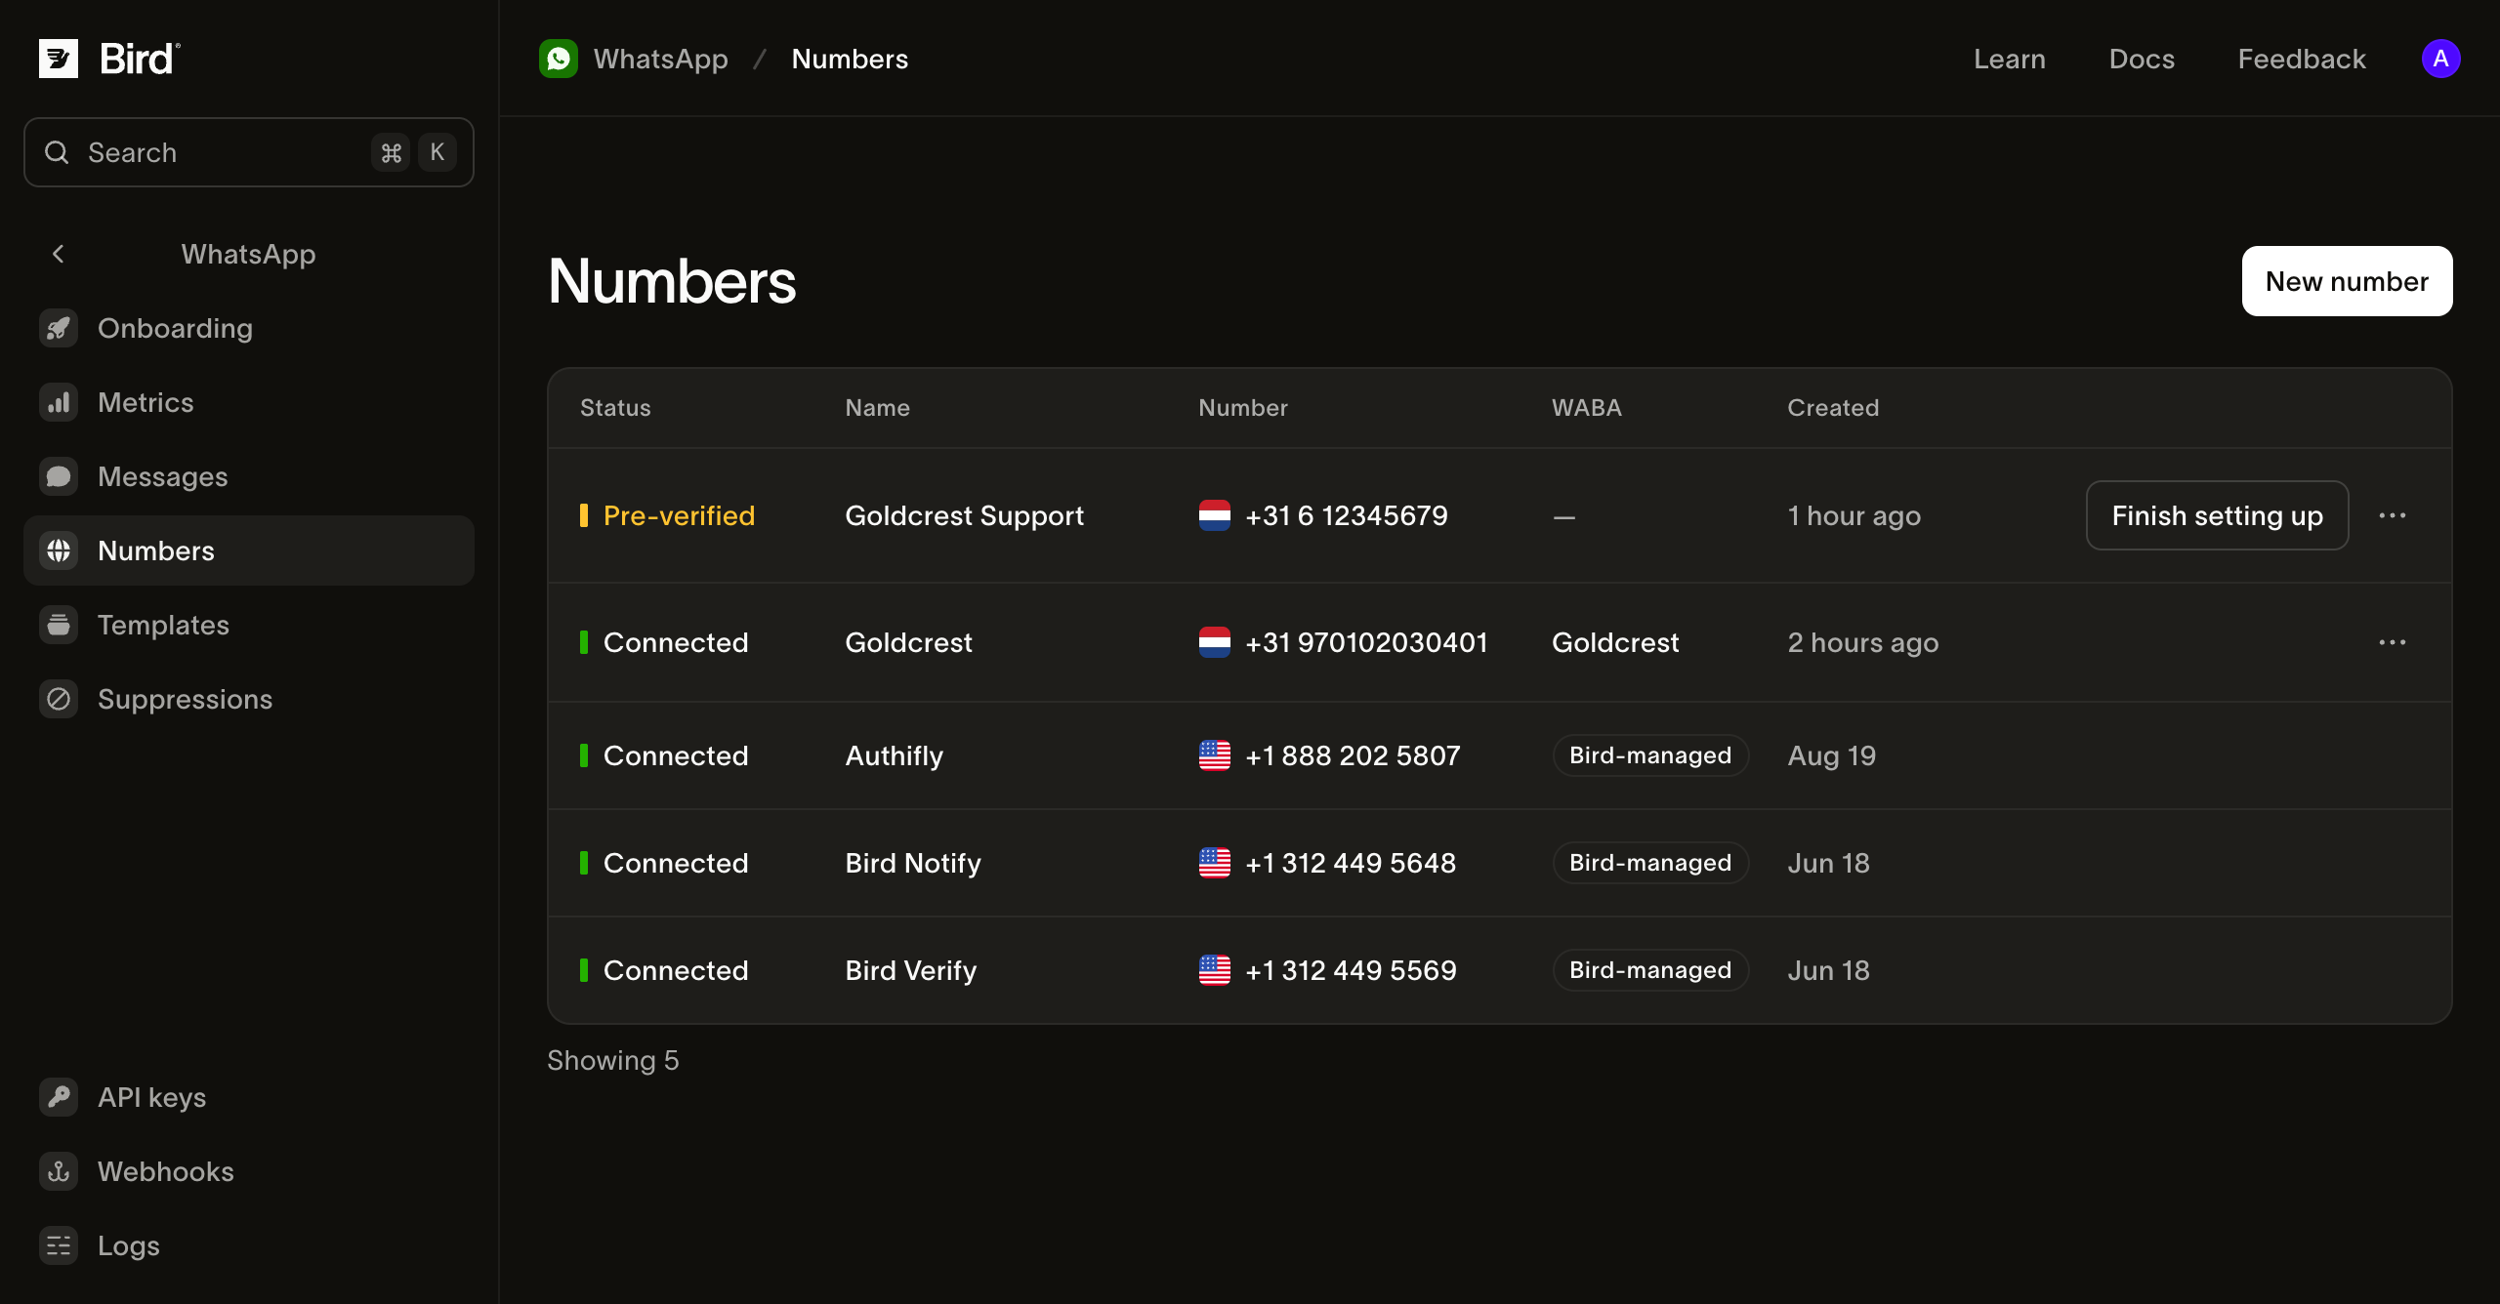Open Webhooks in the sidebar

pos(249,1171)
